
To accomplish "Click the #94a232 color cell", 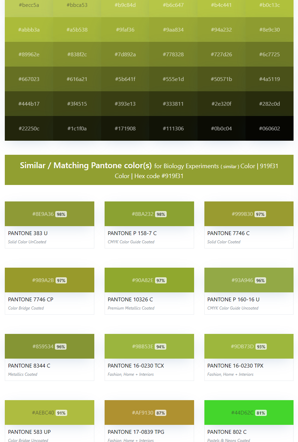I will tap(222, 30).
